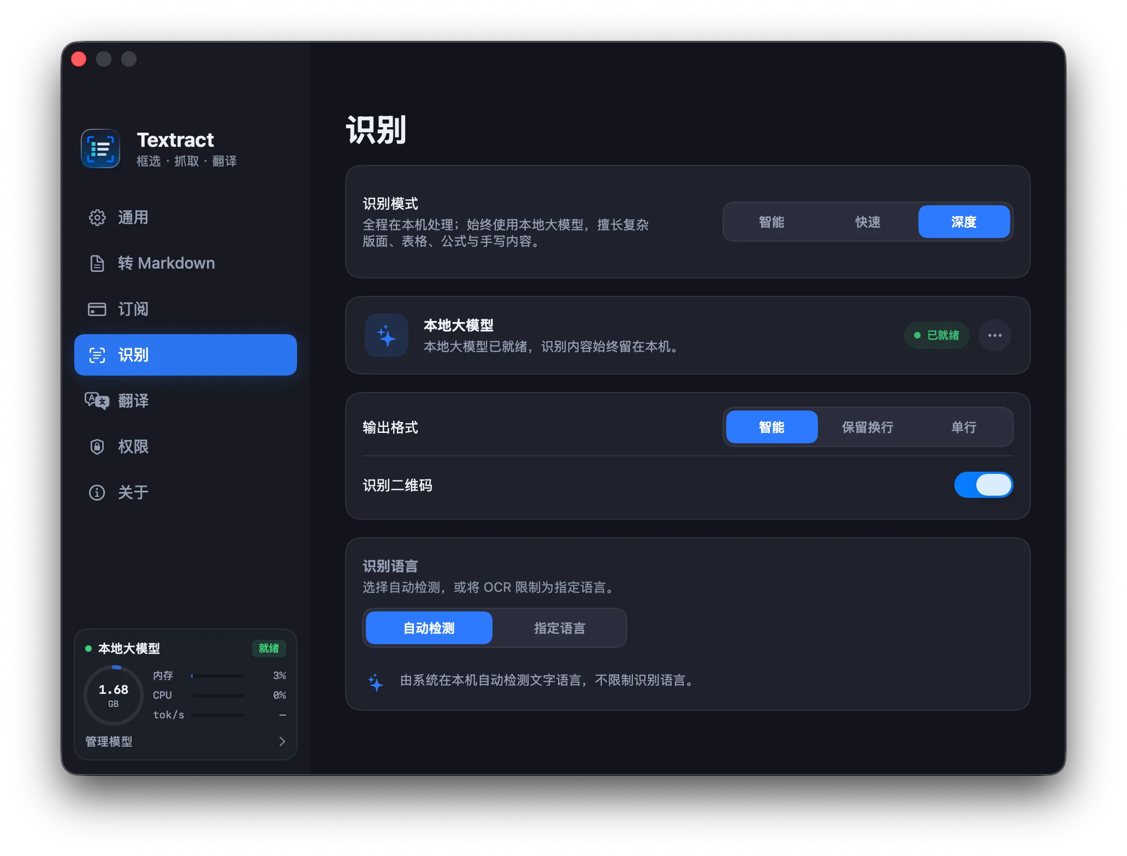Click the shield lock icon beside 权限
This screenshot has width=1127, height=856.
tap(97, 447)
